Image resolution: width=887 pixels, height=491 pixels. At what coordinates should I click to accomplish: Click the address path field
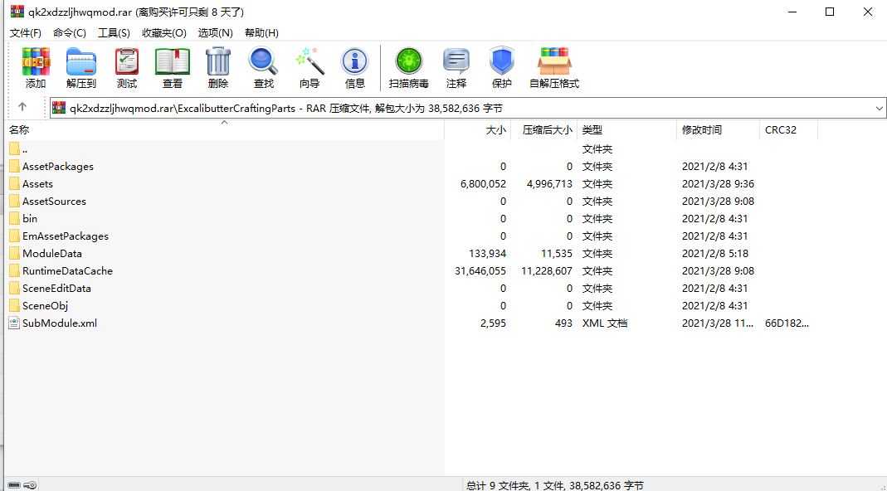[461, 108]
